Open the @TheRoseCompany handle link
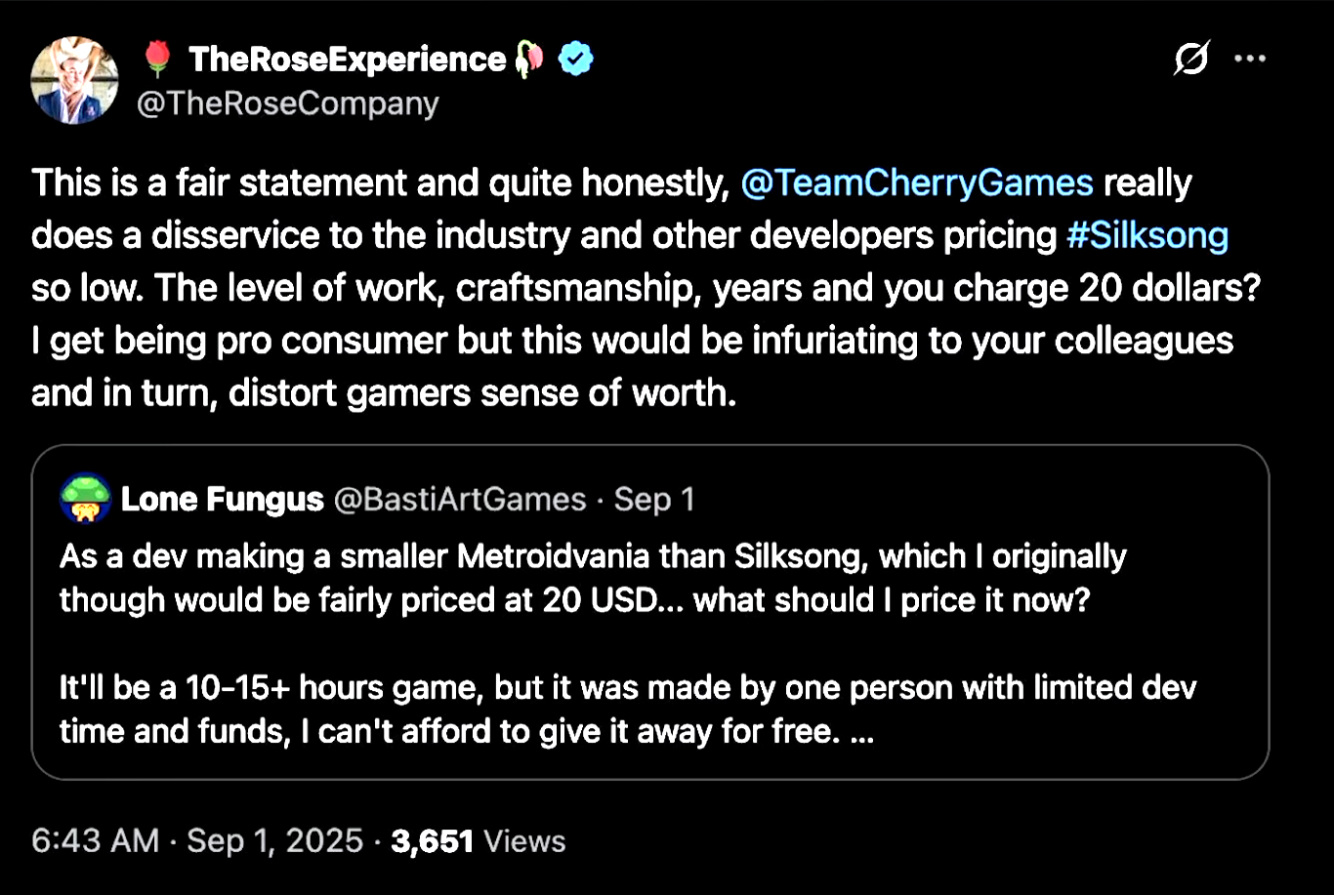 tap(287, 103)
